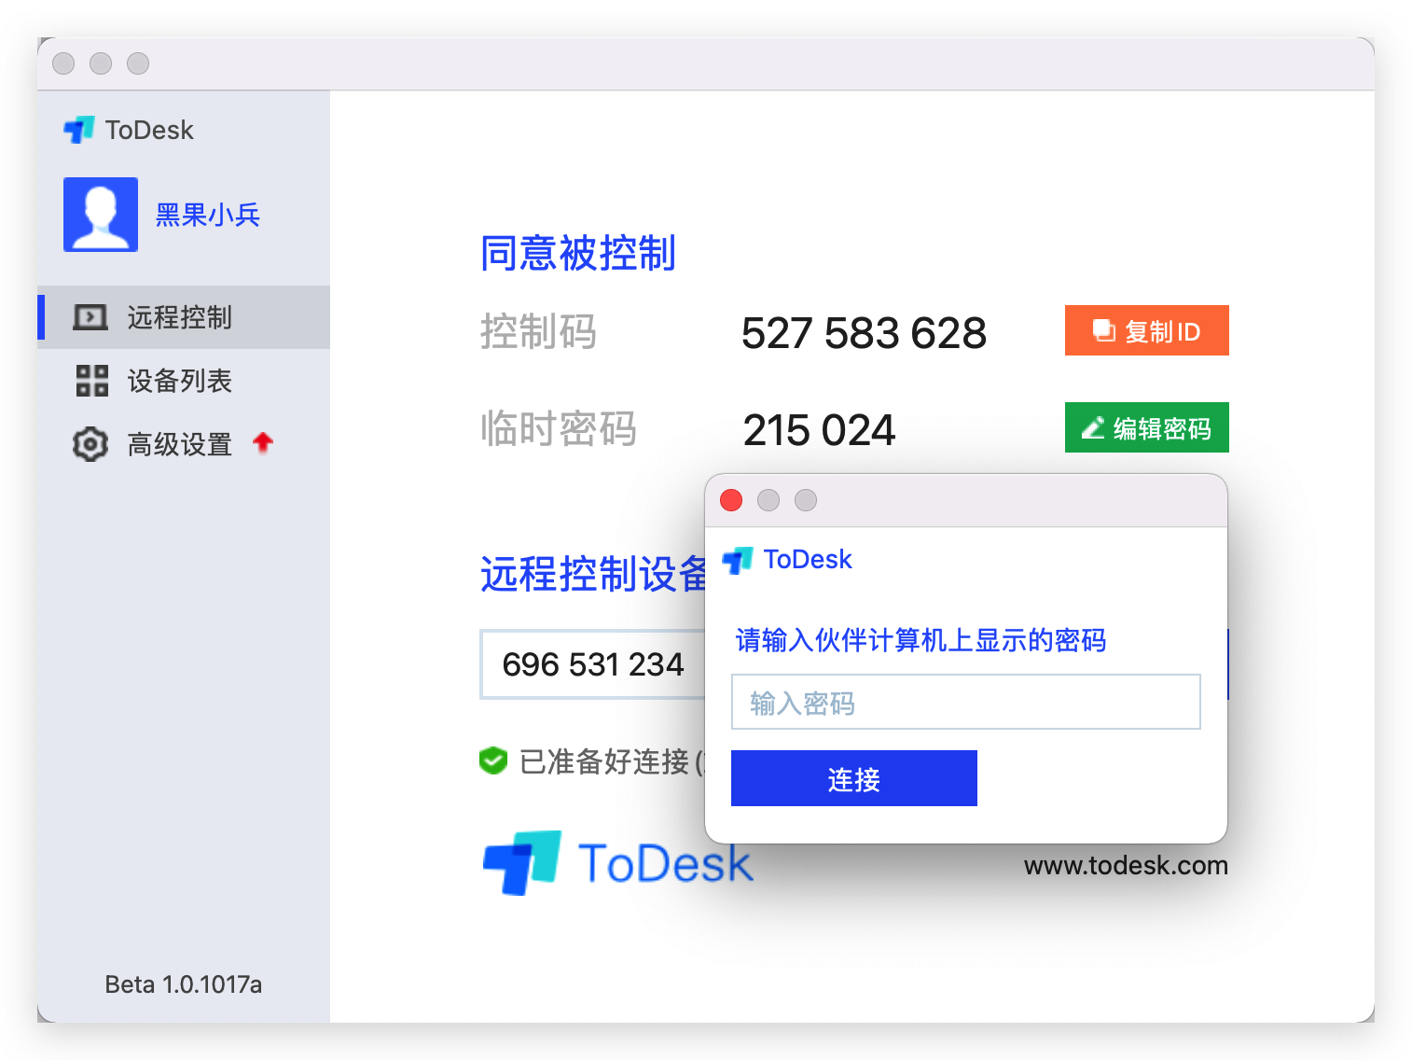Click the control code 527 583 628
Screen dimensions: 1412x1060
coord(864,333)
